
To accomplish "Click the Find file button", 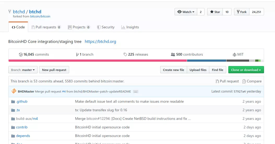I will point(218,70).
